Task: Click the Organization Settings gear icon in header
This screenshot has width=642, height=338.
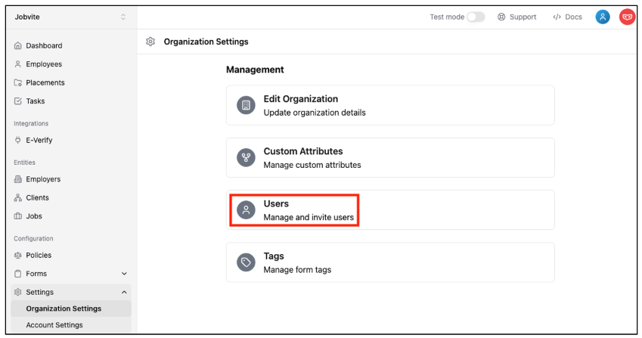Action: (x=150, y=42)
